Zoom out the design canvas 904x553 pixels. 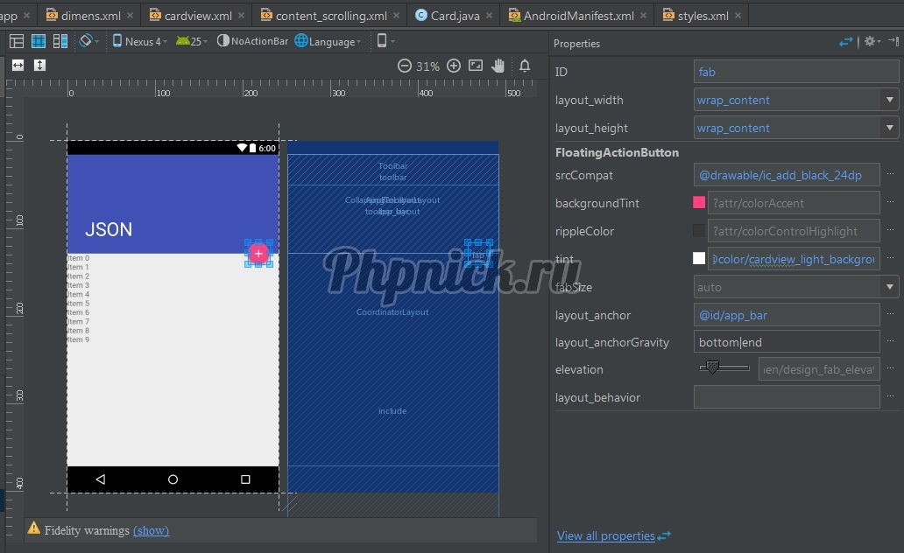point(405,66)
